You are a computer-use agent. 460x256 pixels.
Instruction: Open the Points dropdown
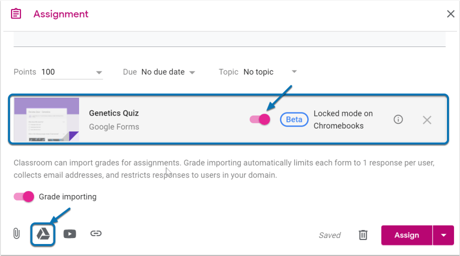pyautogui.click(x=99, y=72)
